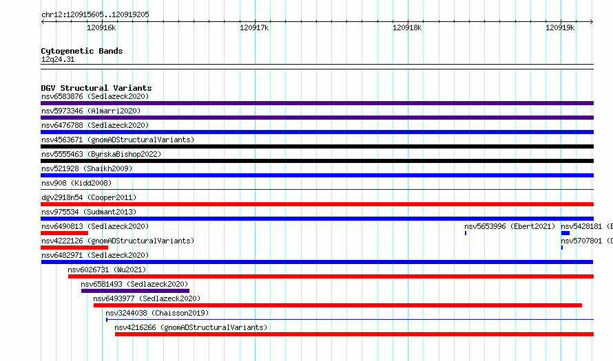Select the thin nsv3244038 blue line
The height and width of the screenshot is (361, 613).
pos(350,320)
